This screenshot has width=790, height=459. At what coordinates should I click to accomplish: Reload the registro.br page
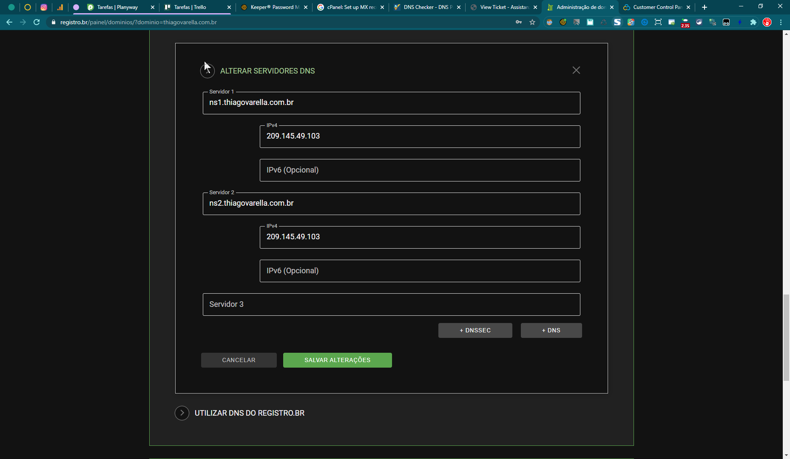pyautogui.click(x=37, y=22)
